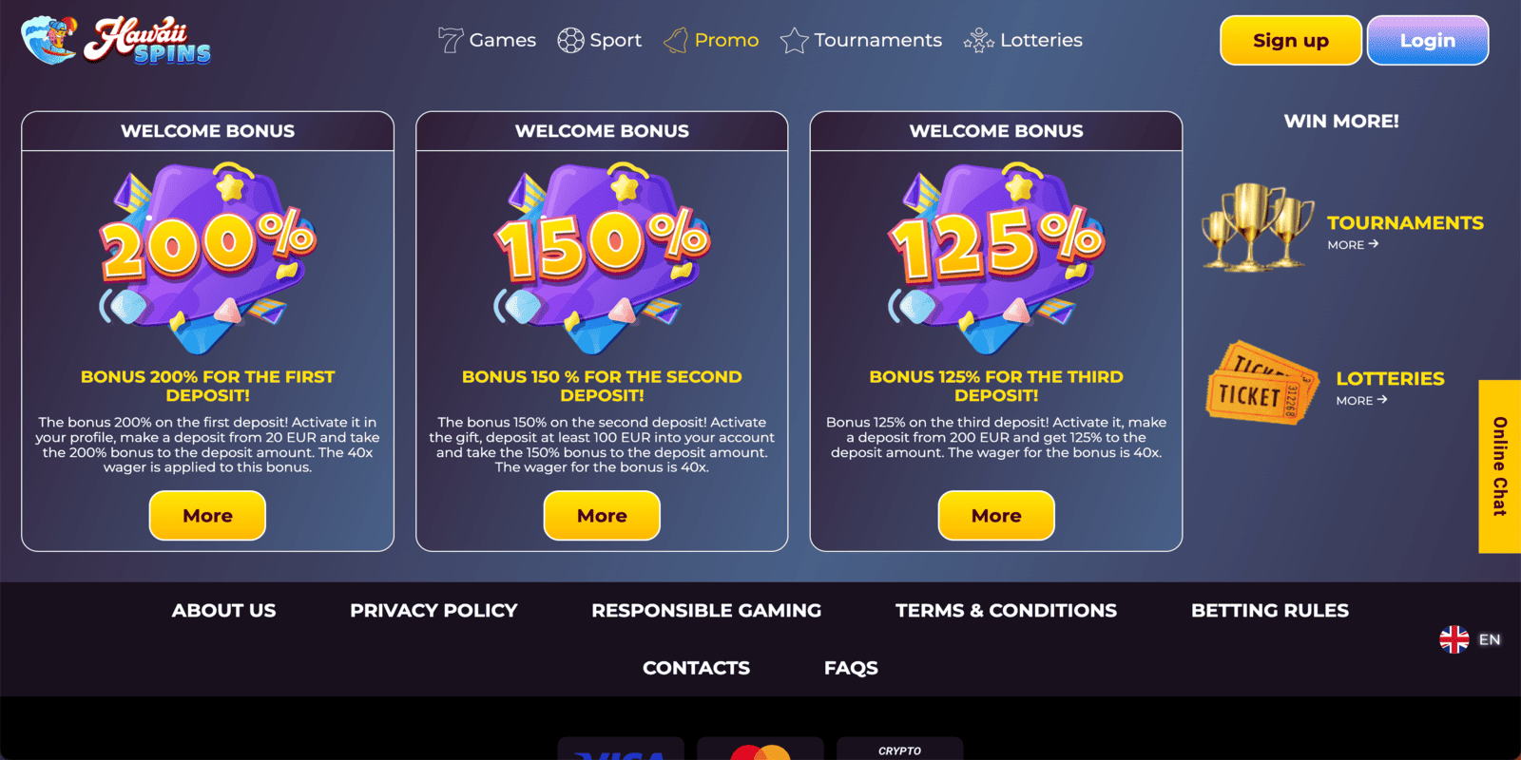Click the Games slot seven icon
Viewport: 1521px width, 760px height.
pyautogui.click(x=451, y=40)
